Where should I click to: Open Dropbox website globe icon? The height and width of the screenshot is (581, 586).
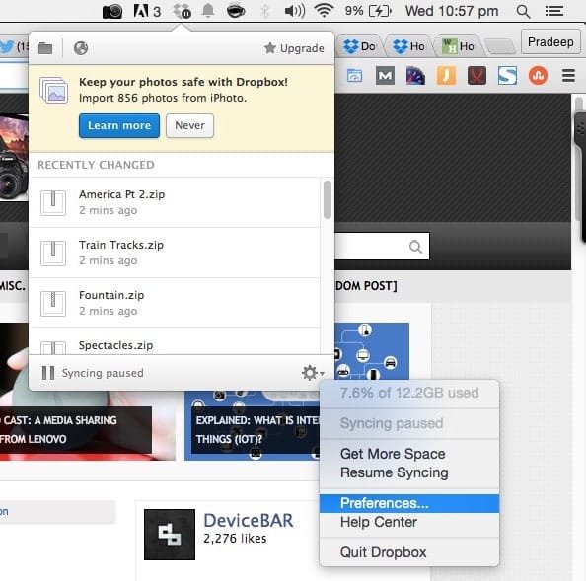(x=81, y=48)
